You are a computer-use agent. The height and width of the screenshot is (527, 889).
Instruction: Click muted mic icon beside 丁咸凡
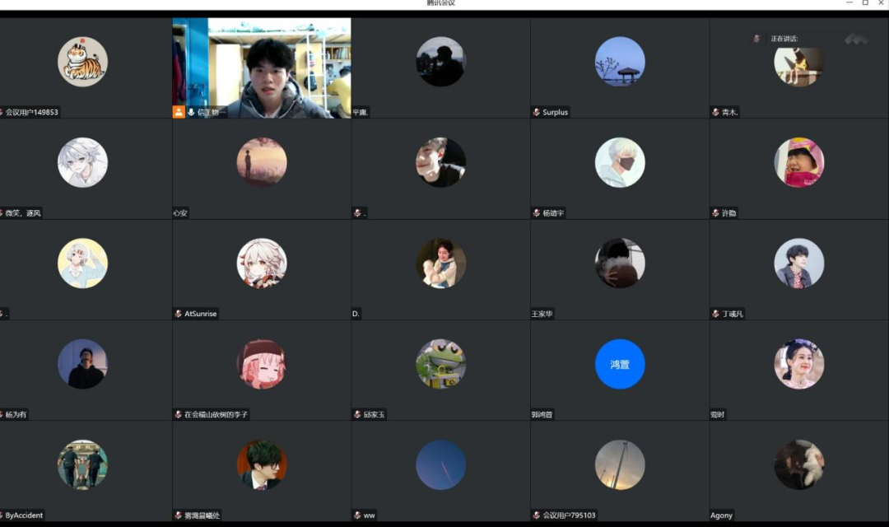(x=716, y=314)
